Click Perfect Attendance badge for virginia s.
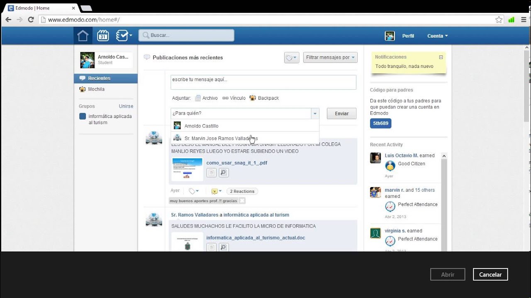531x298 pixels. pyautogui.click(x=390, y=241)
